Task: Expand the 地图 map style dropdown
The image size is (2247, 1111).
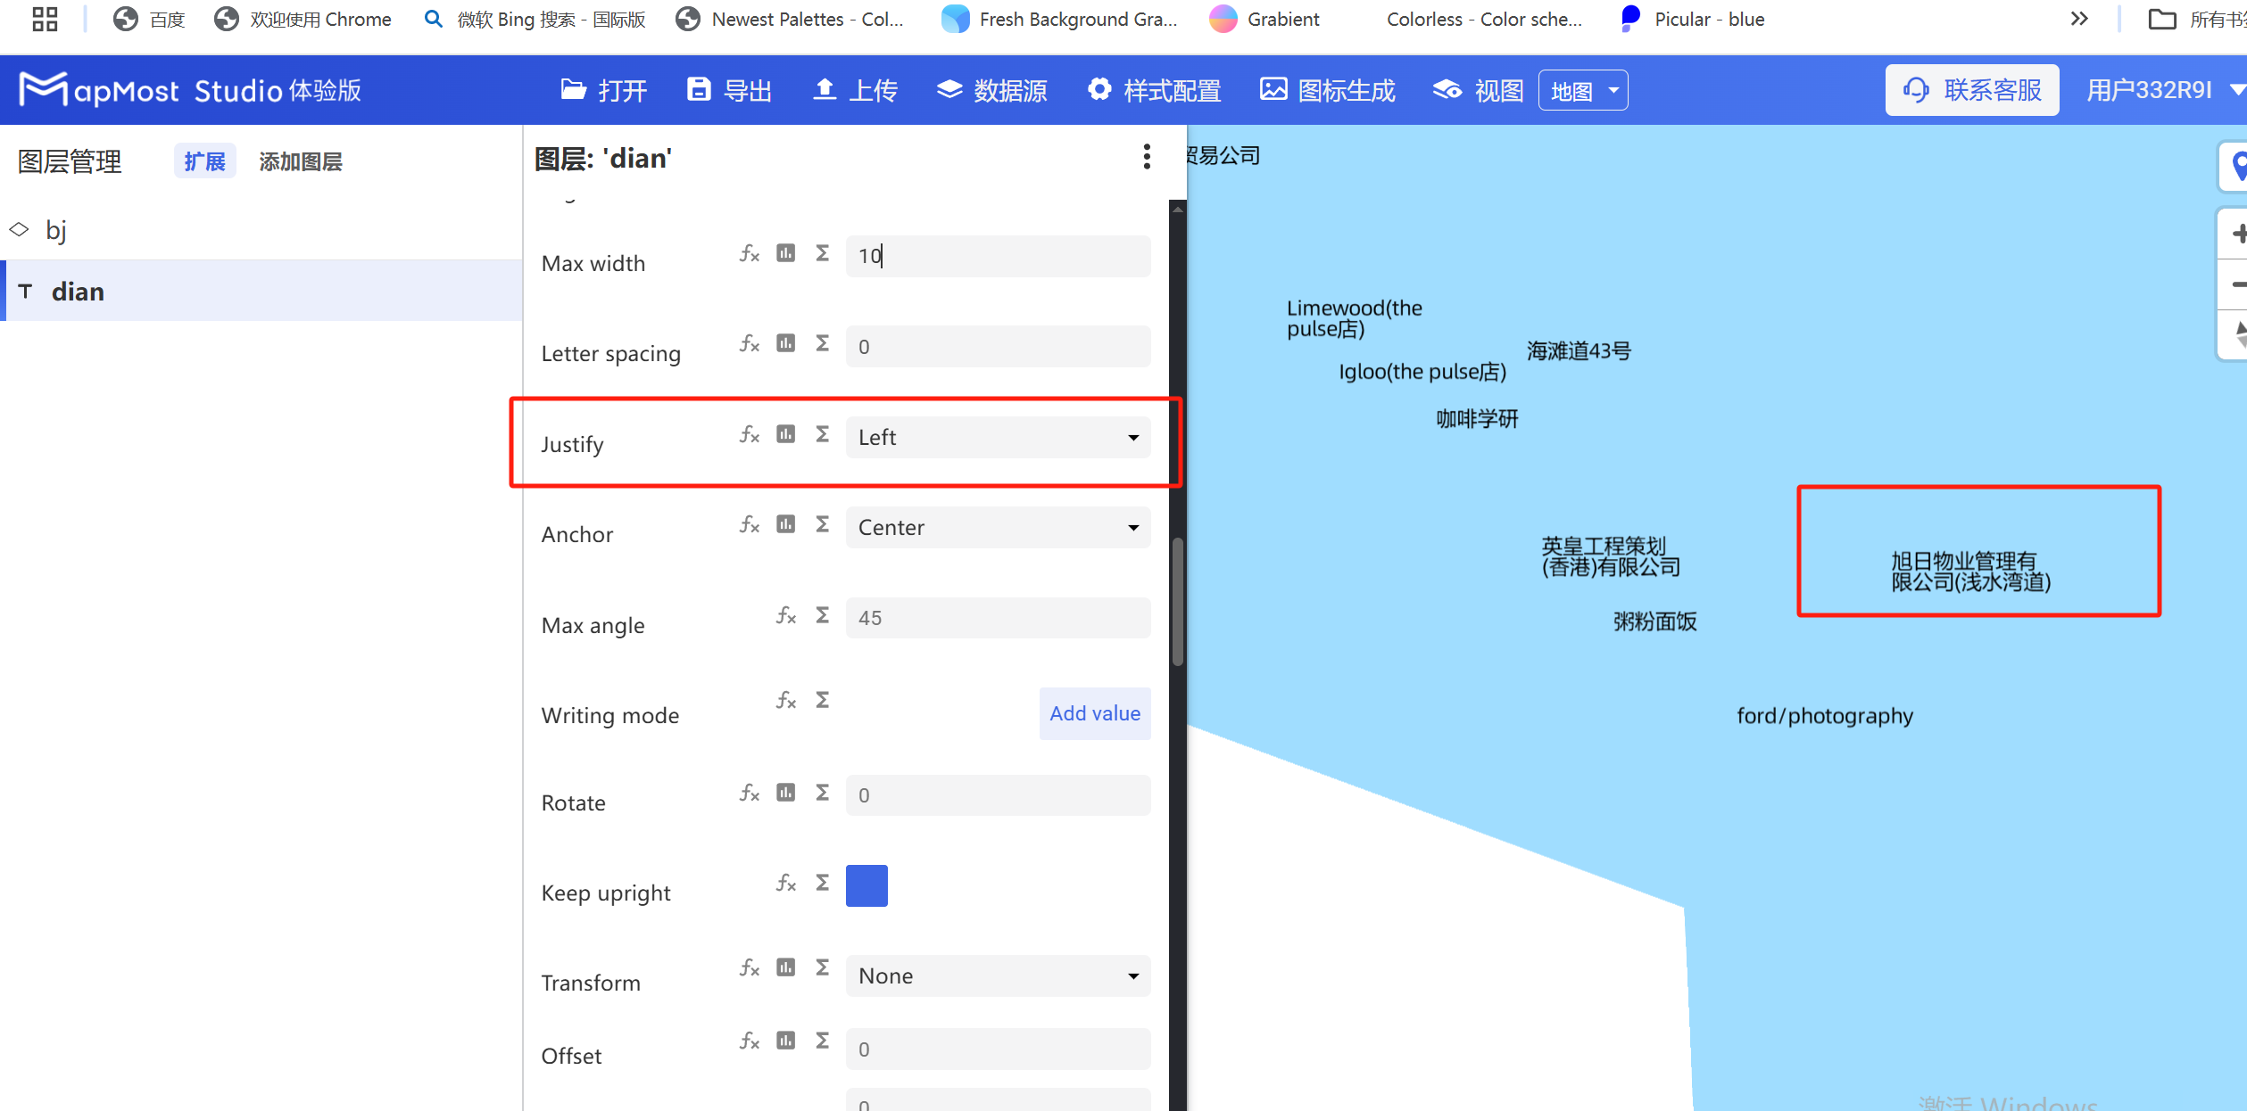Action: (x=1582, y=89)
